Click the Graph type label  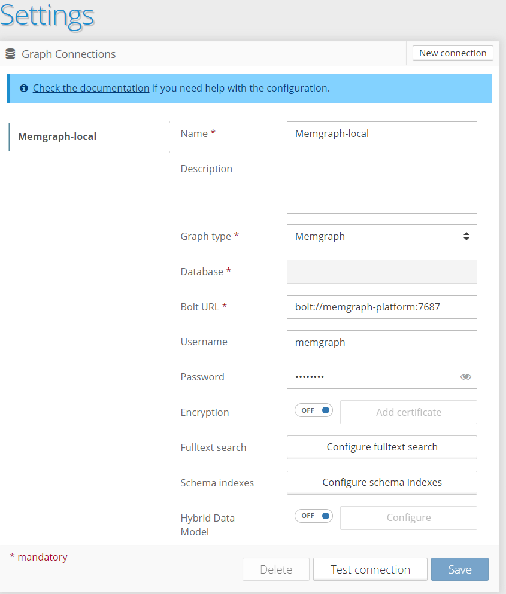coord(210,236)
